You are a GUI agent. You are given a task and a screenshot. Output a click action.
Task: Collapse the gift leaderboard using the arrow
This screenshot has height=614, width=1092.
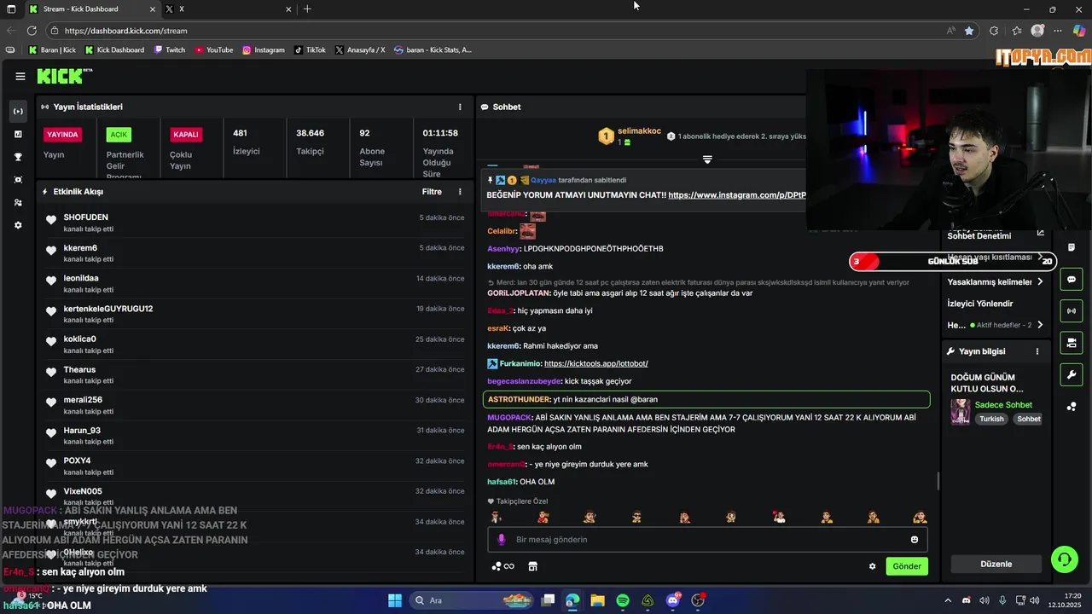pyautogui.click(x=707, y=159)
